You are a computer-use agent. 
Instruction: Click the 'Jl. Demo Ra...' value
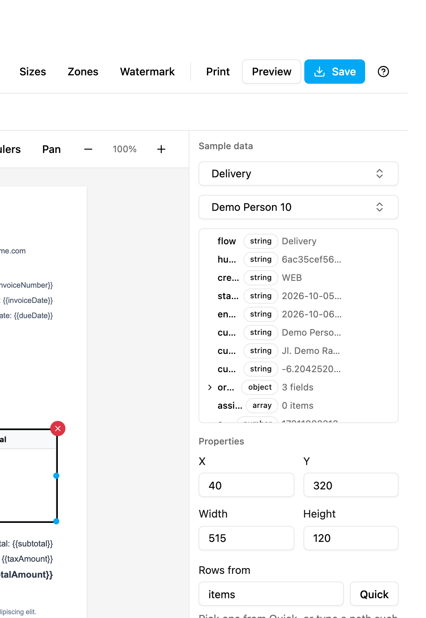311,351
